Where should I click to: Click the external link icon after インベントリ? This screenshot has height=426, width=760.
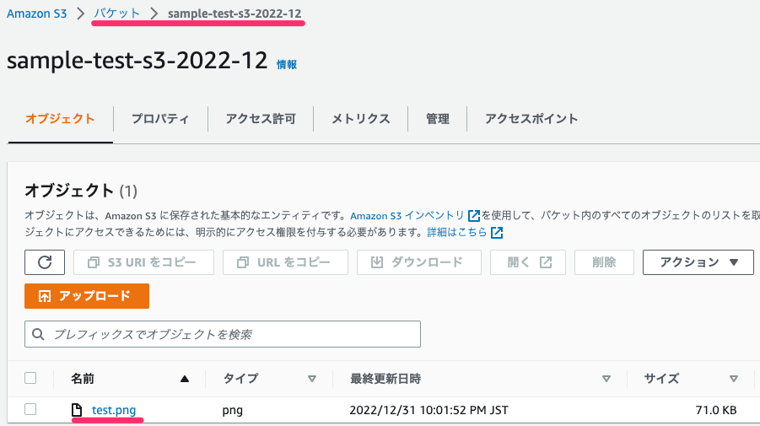click(473, 216)
